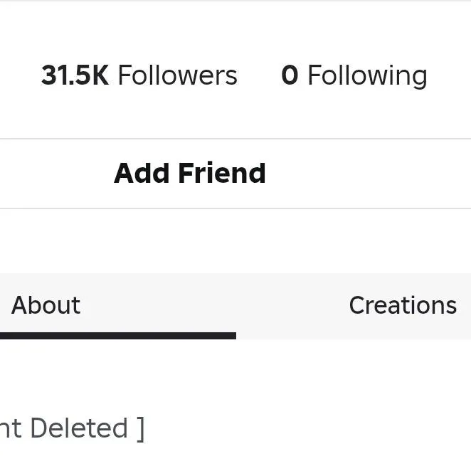Click the word Followers

(x=177, y=75)
